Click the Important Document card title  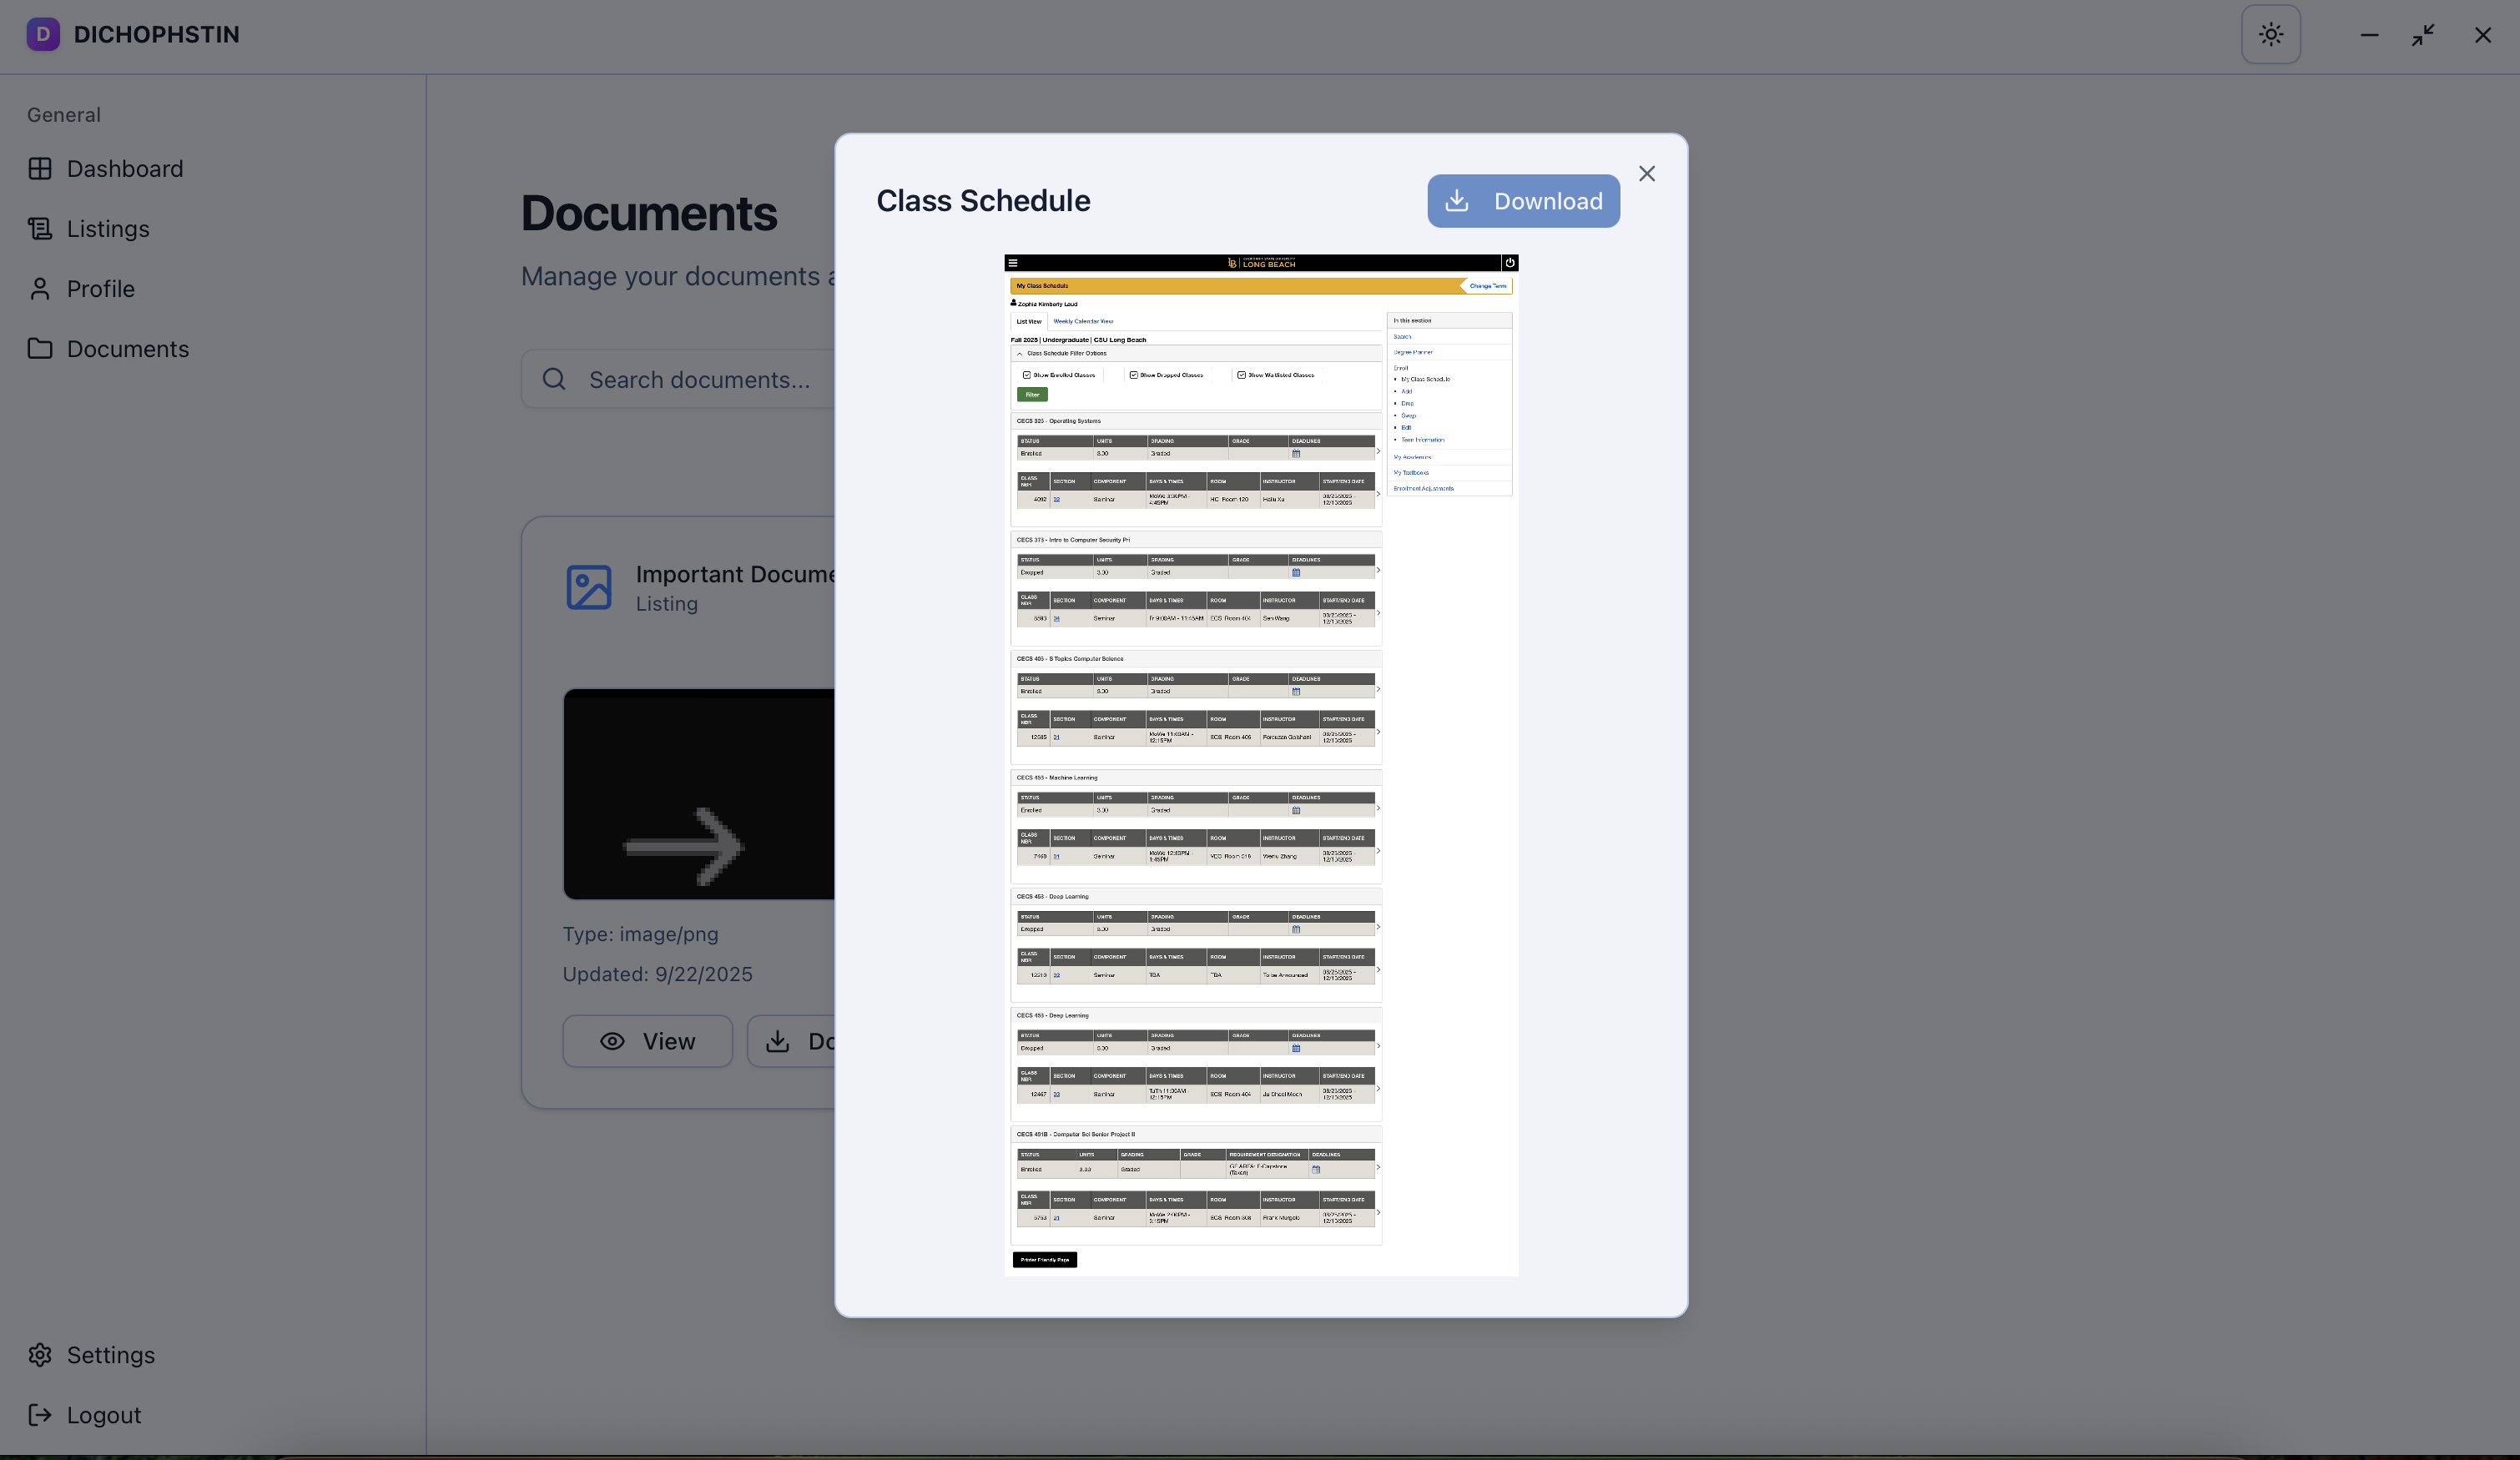[x=734, y=574]
